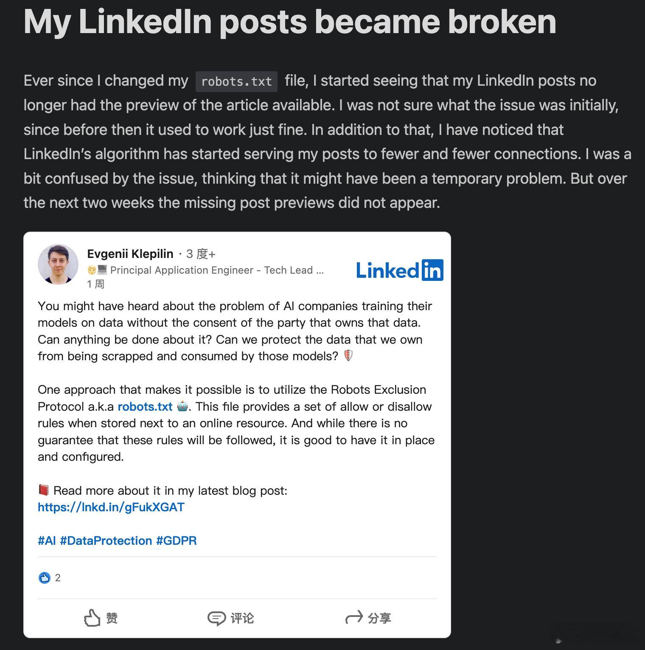Click the 1 周 post timestamp
The width and height of the screenshot is (645, 650).
coord(96,284)
